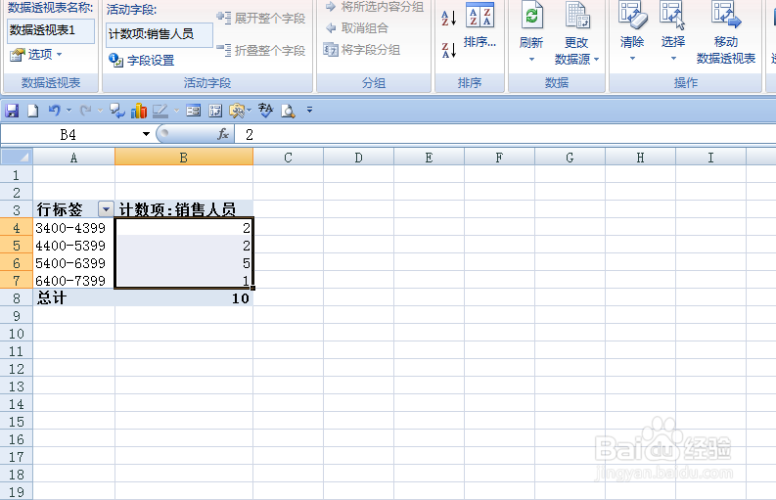The width and height of the screenshot is (776, 500).
Task: Sort descending with the Z-A arrow icon
Action: [448, 50]
